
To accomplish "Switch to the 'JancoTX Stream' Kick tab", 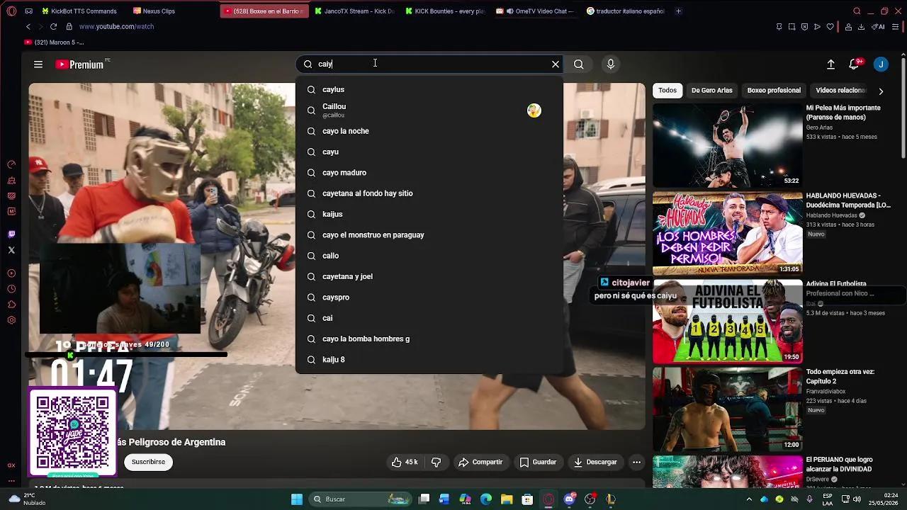I will 354,11.
